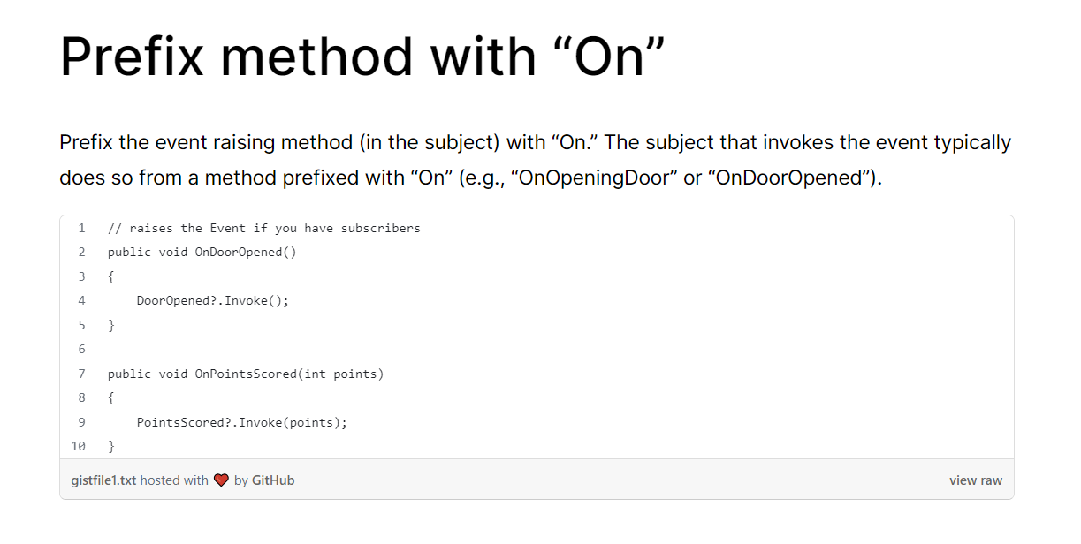Click the "raises the Event" code comment
Image resolution: width=1081 pixels, height=544 pixels.
coord(263,228)
